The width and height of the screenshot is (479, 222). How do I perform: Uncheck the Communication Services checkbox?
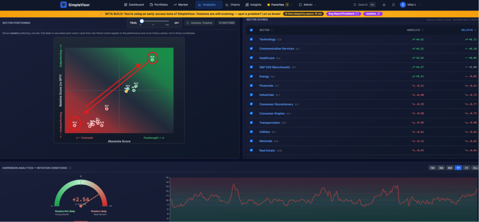[x=251, y=49]
